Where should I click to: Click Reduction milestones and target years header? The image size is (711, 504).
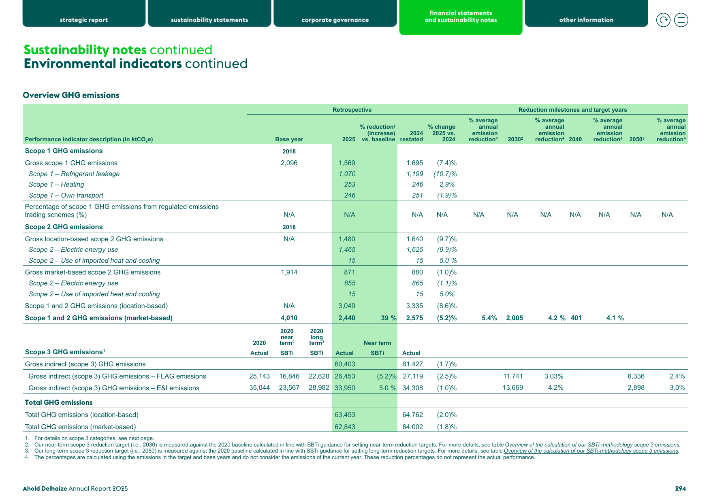click(572, 110)
